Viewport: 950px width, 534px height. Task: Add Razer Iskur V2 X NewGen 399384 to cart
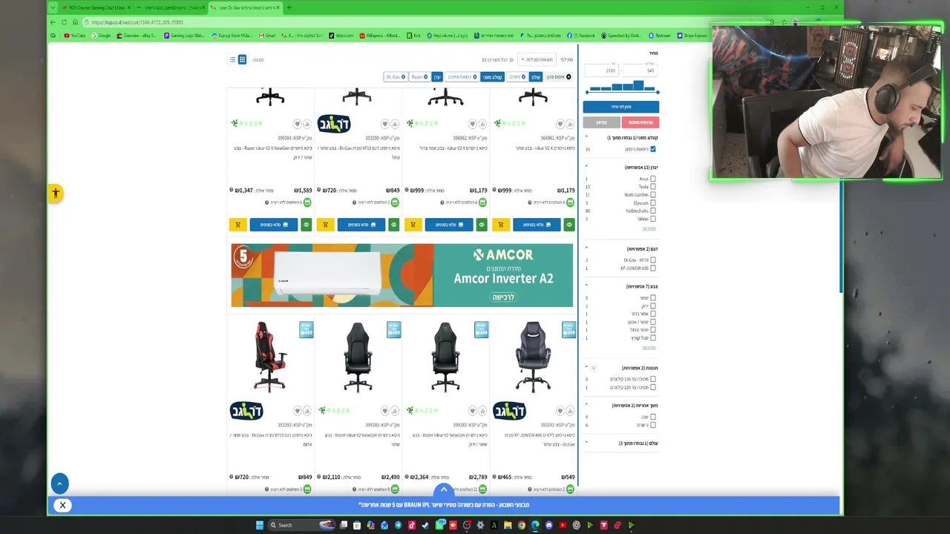click(x=237, y=225)
